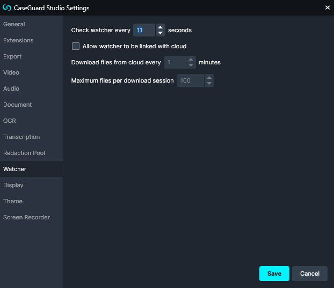This screenshot has width=334, height=288.
Task: Click the maximum files per session field
Action: point(191,80)
